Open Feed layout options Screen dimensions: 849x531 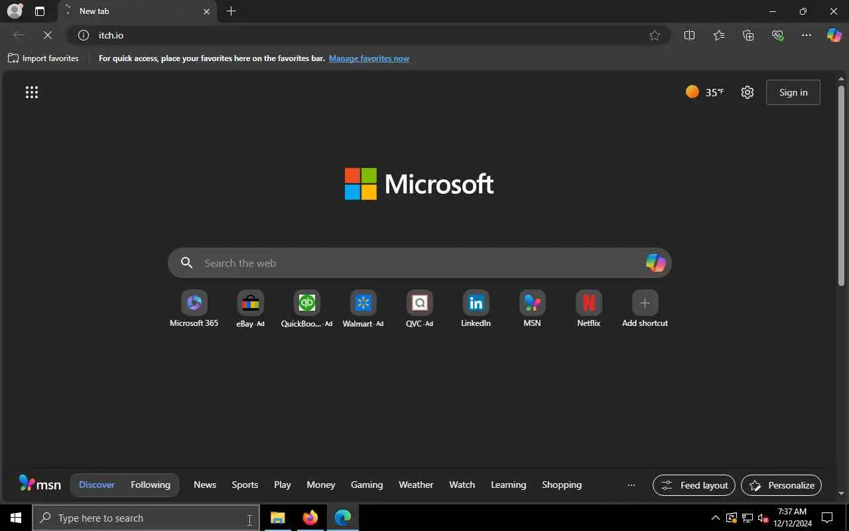coord(694,485)
